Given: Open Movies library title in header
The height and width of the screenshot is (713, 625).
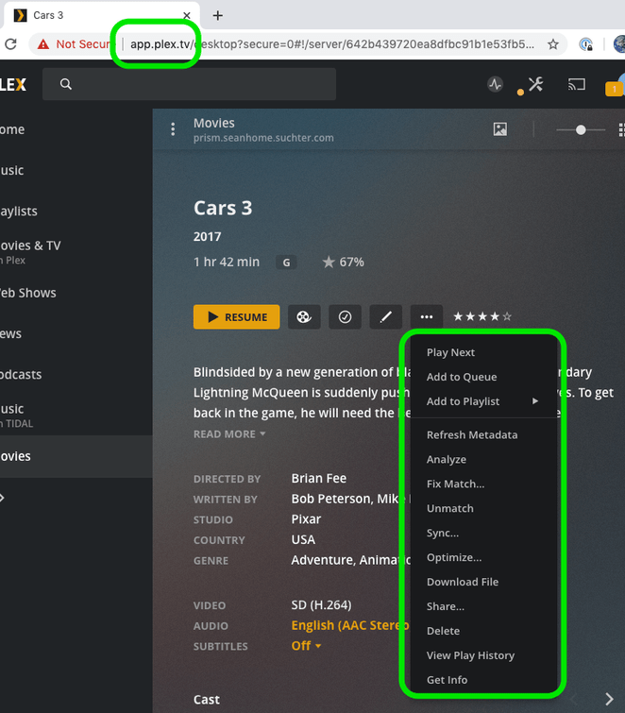Looking at the screenshot, I should pyautogui.click(x=214, y=123).
